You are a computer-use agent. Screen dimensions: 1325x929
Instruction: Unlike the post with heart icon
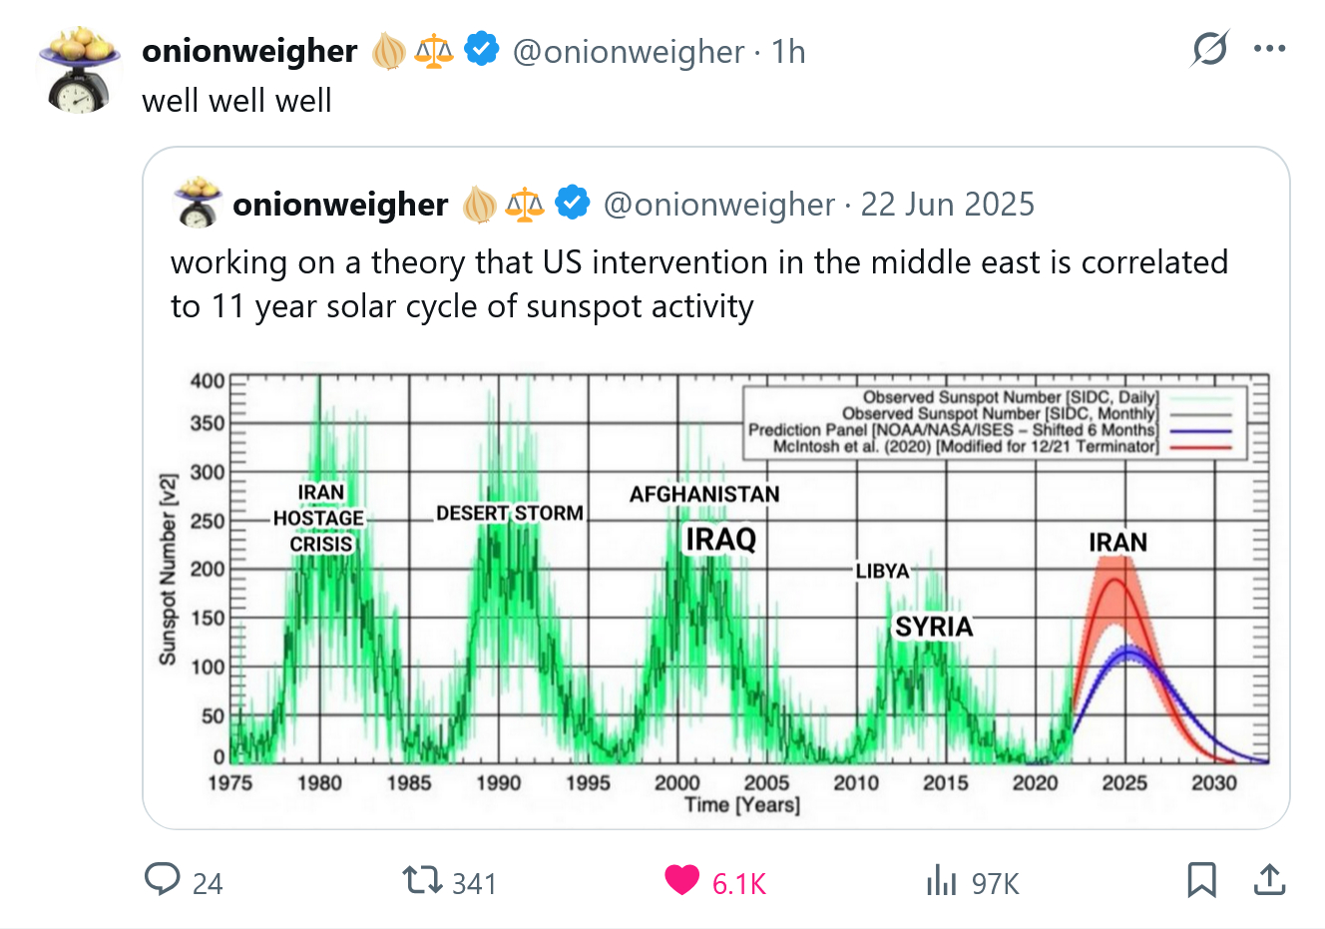point(682,880)
